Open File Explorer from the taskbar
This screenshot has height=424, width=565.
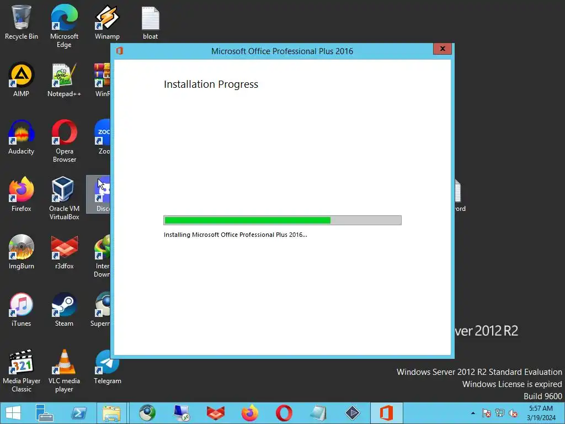(111, 413)
